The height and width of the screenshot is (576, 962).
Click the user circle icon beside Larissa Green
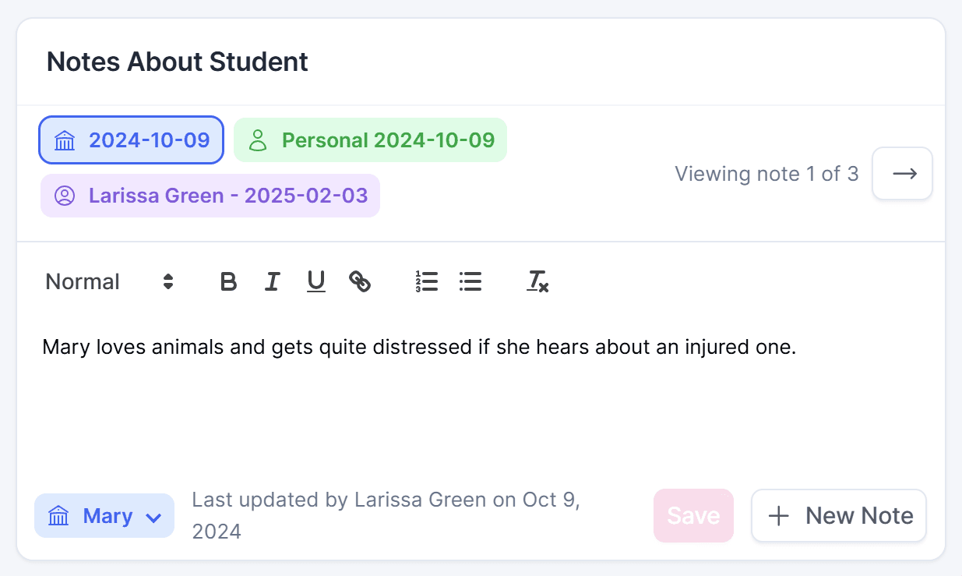tap(65, 196)
